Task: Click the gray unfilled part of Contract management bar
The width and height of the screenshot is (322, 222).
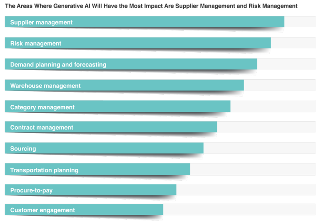Action: [266, 127]
